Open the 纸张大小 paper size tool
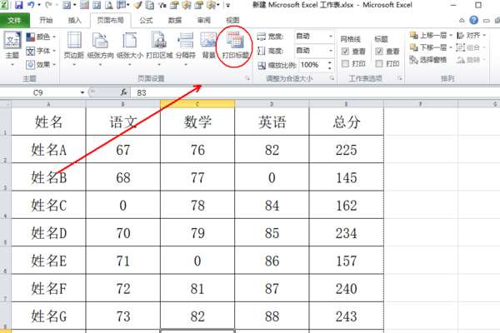Viewport: 500px width, 333px height. pos(129,47)
